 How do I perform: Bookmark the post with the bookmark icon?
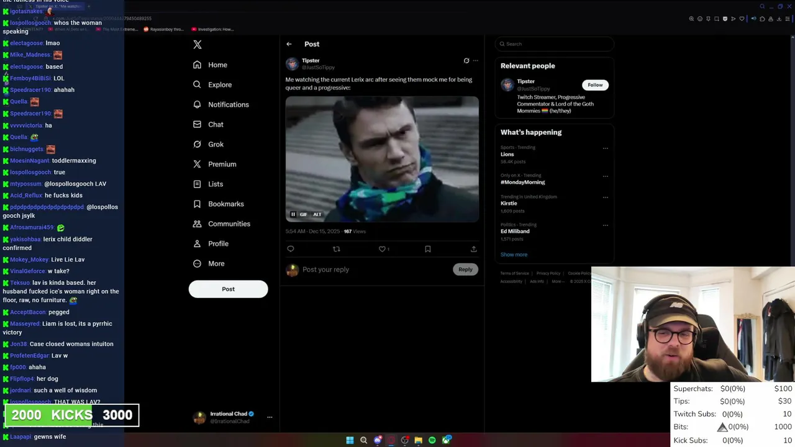coord(428,249)
